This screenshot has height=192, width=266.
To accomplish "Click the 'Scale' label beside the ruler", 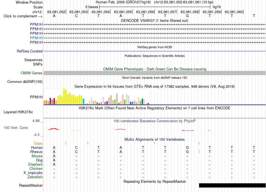I will (x=38, y=7).
